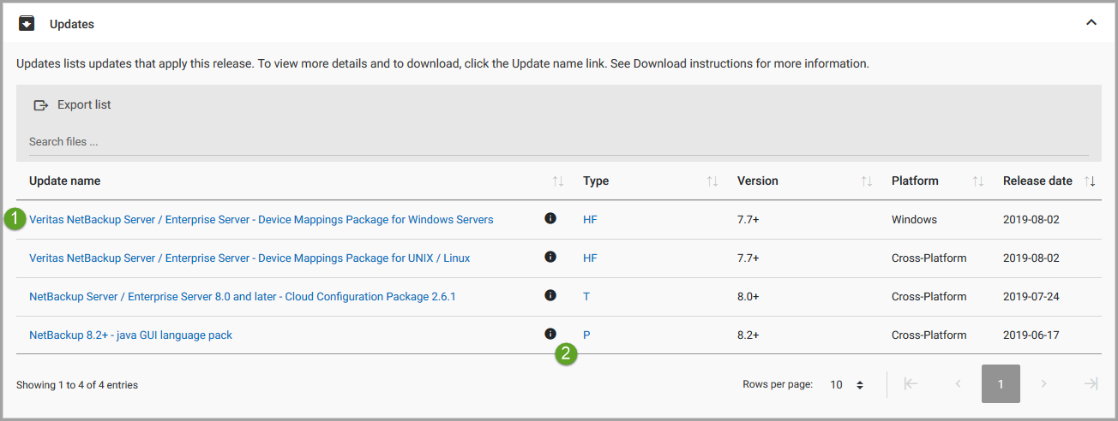
Task: Sort by Platform column arrows
Action: click(x=978, y=181)
